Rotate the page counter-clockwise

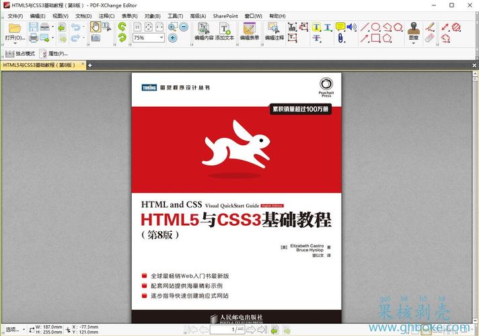[122, 27]
